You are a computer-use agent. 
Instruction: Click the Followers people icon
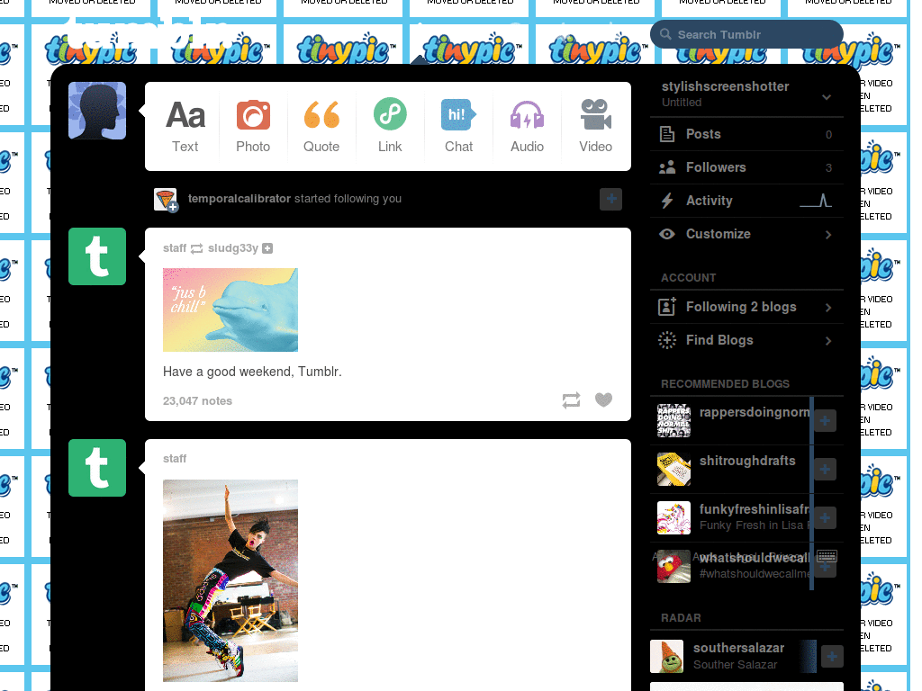tap(667, 167)
